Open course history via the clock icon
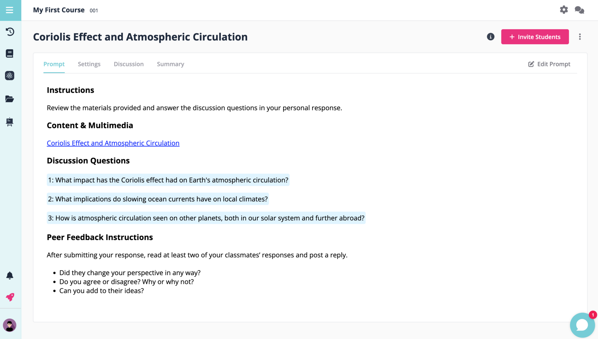The image size is (598, 339). [x=10, y=32]
